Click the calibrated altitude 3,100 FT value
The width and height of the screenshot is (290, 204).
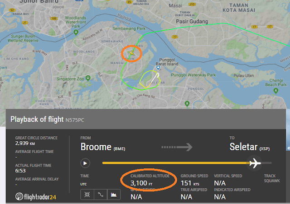pyautogui.click(x=141, y=183)
